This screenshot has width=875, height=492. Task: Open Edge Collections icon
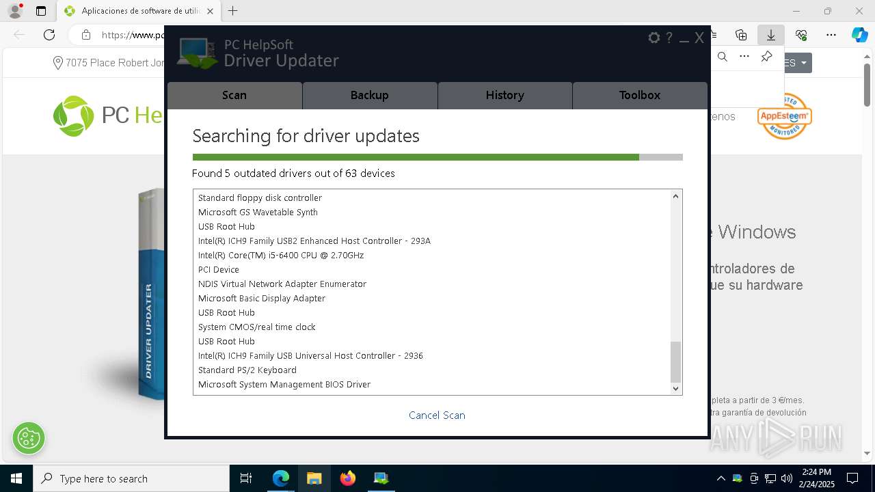[741, 35]
